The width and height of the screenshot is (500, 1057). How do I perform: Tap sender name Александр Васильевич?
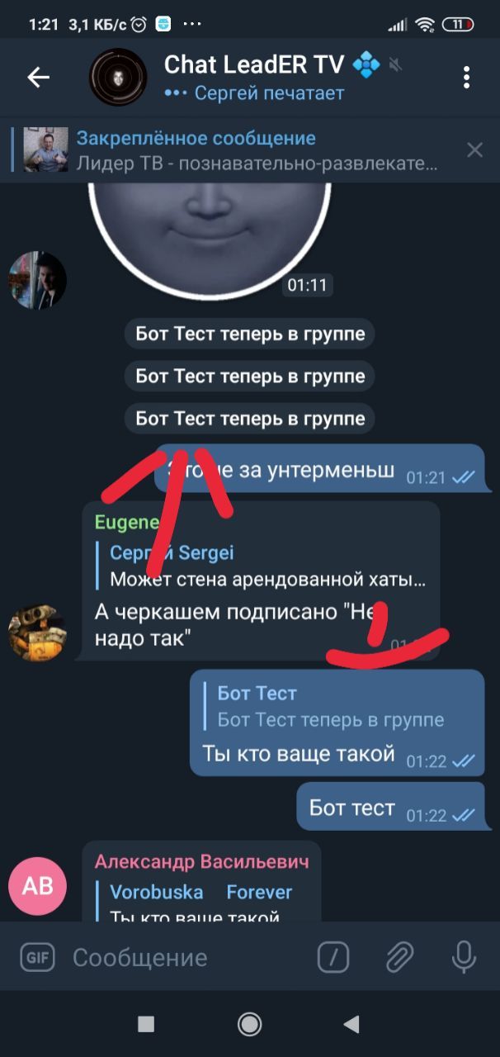coord(202,861)
